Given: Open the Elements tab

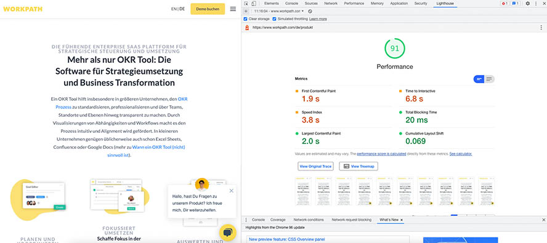Looking at the screenshot, I should [x=272, y=4].
